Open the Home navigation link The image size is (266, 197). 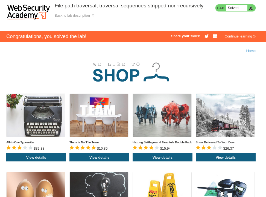click(251, 51)
